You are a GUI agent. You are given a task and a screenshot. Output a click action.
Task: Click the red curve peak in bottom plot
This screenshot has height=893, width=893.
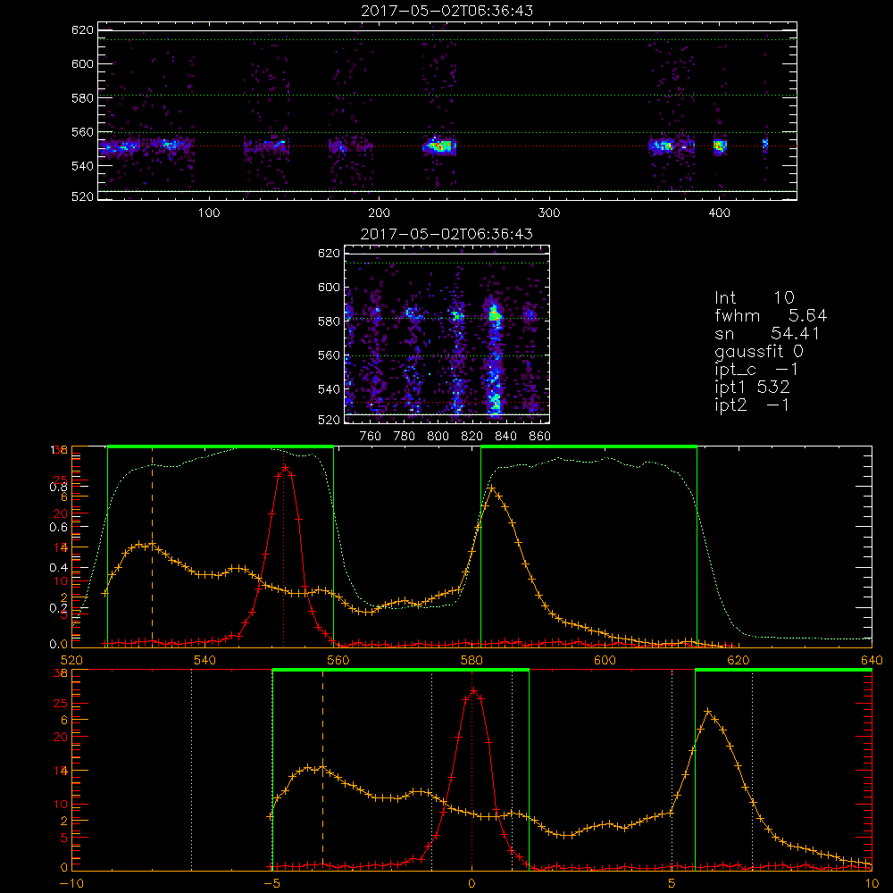click(472, 691)
